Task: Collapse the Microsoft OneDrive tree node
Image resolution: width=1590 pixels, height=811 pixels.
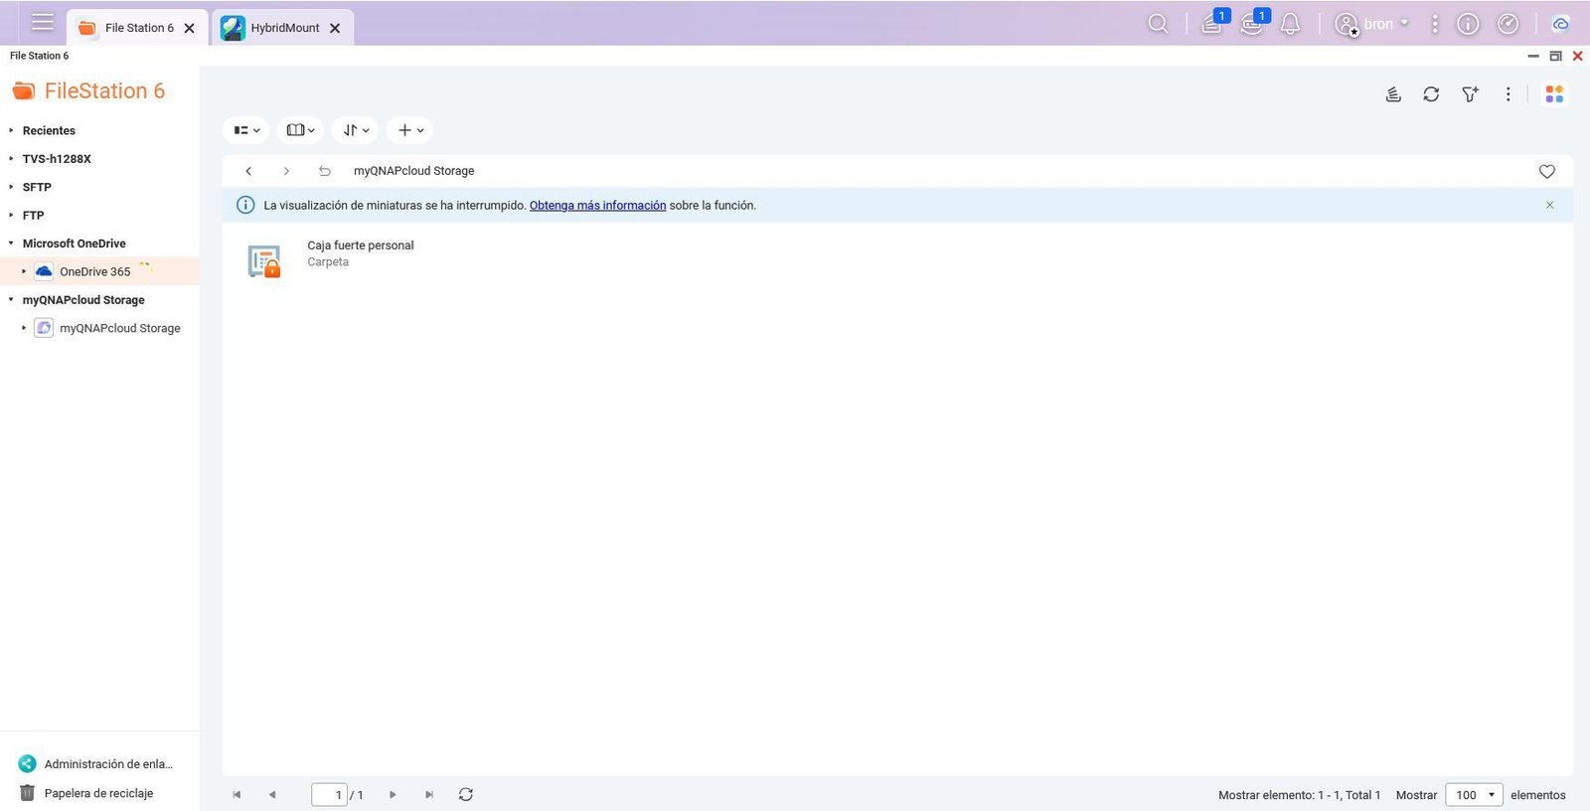Action: click(x=11, y=243)
